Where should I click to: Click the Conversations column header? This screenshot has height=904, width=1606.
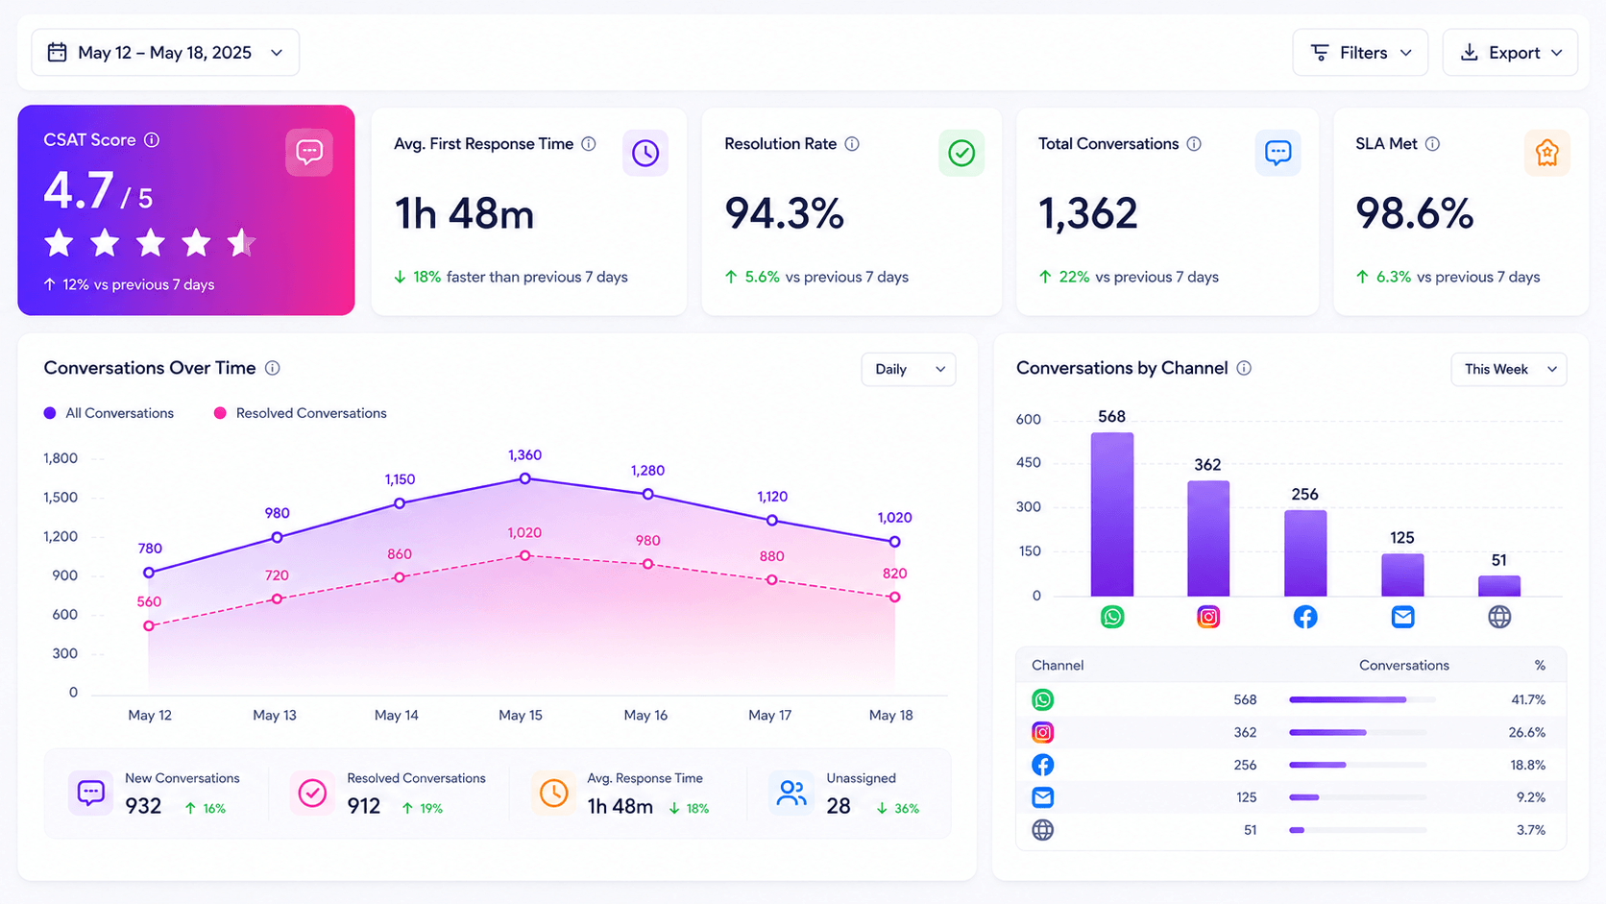tap(1404, 665)
